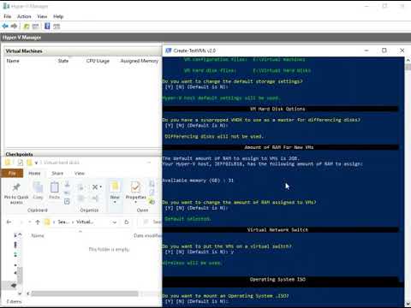Click the green up-one-level toolbar icon
The height and width of the screenshot is (308, 411).
[27, 27]
